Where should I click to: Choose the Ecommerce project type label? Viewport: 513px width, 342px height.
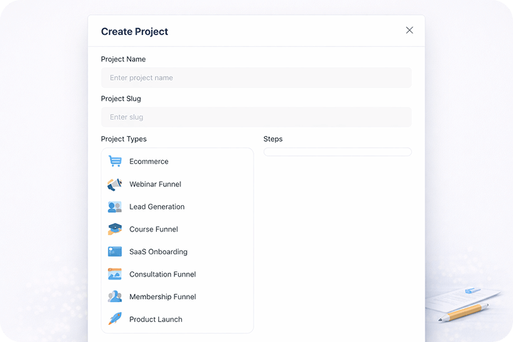click(x=149, y=162)
